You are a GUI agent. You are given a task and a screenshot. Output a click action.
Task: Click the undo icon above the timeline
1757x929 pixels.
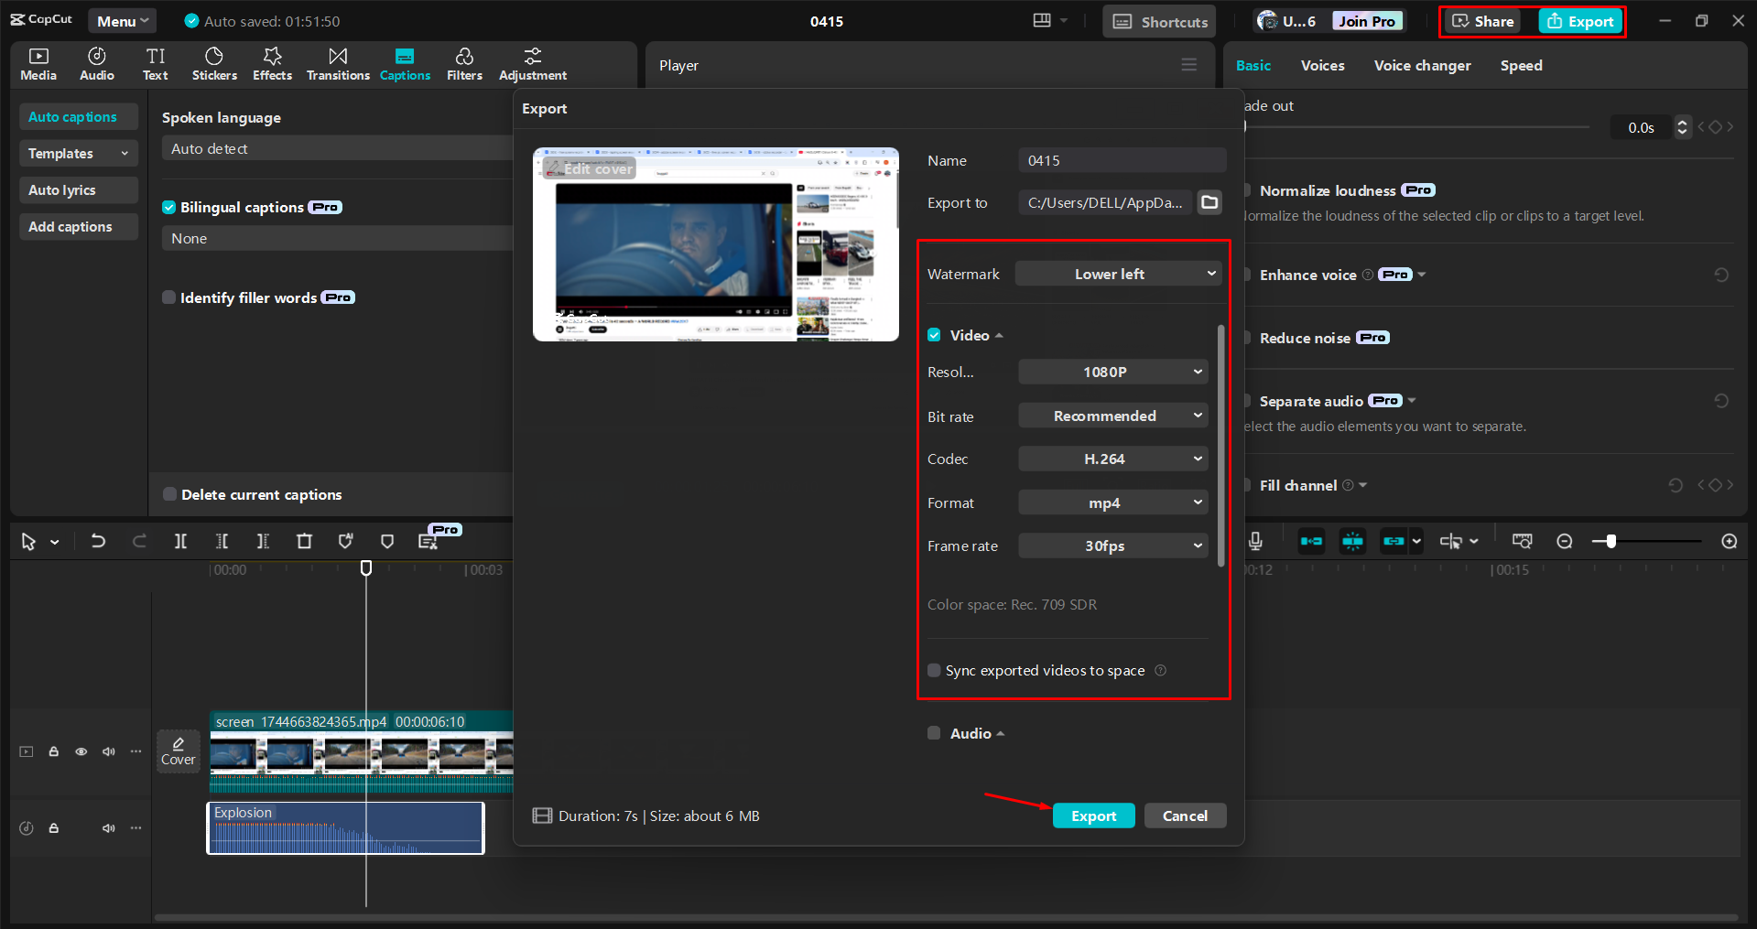pos(99,541)
